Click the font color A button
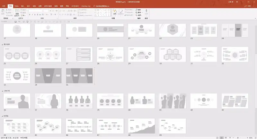This screenshot has height=139, width=257. [x=55, y=14]
